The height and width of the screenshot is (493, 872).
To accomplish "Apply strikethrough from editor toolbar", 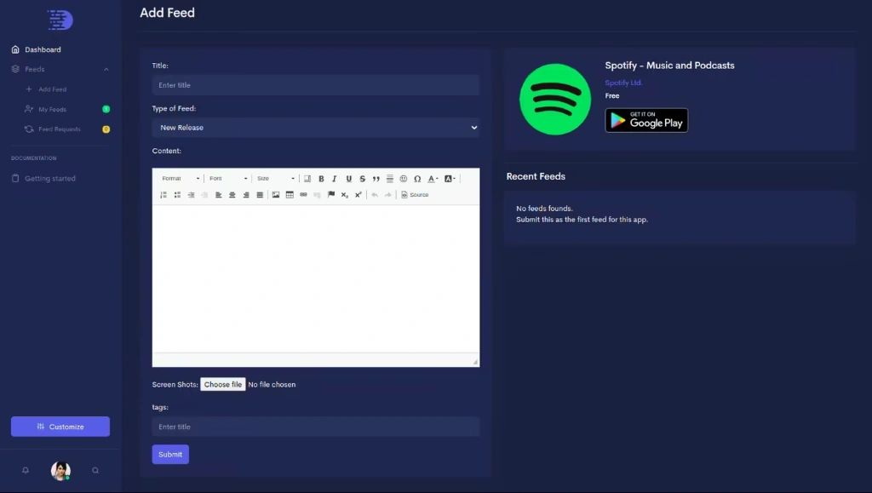I will coord(362,179).
